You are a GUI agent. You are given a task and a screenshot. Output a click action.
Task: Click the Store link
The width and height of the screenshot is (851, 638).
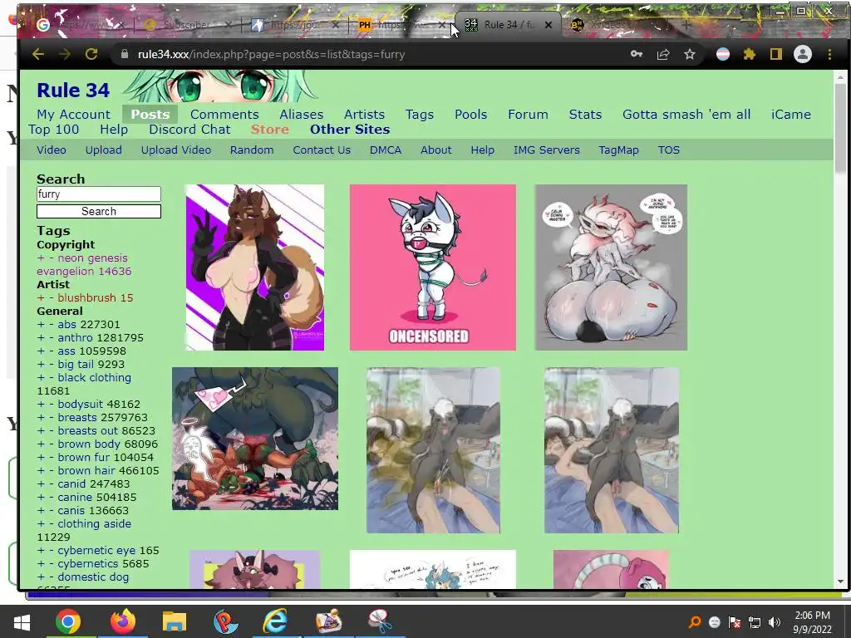coord(270,130)
